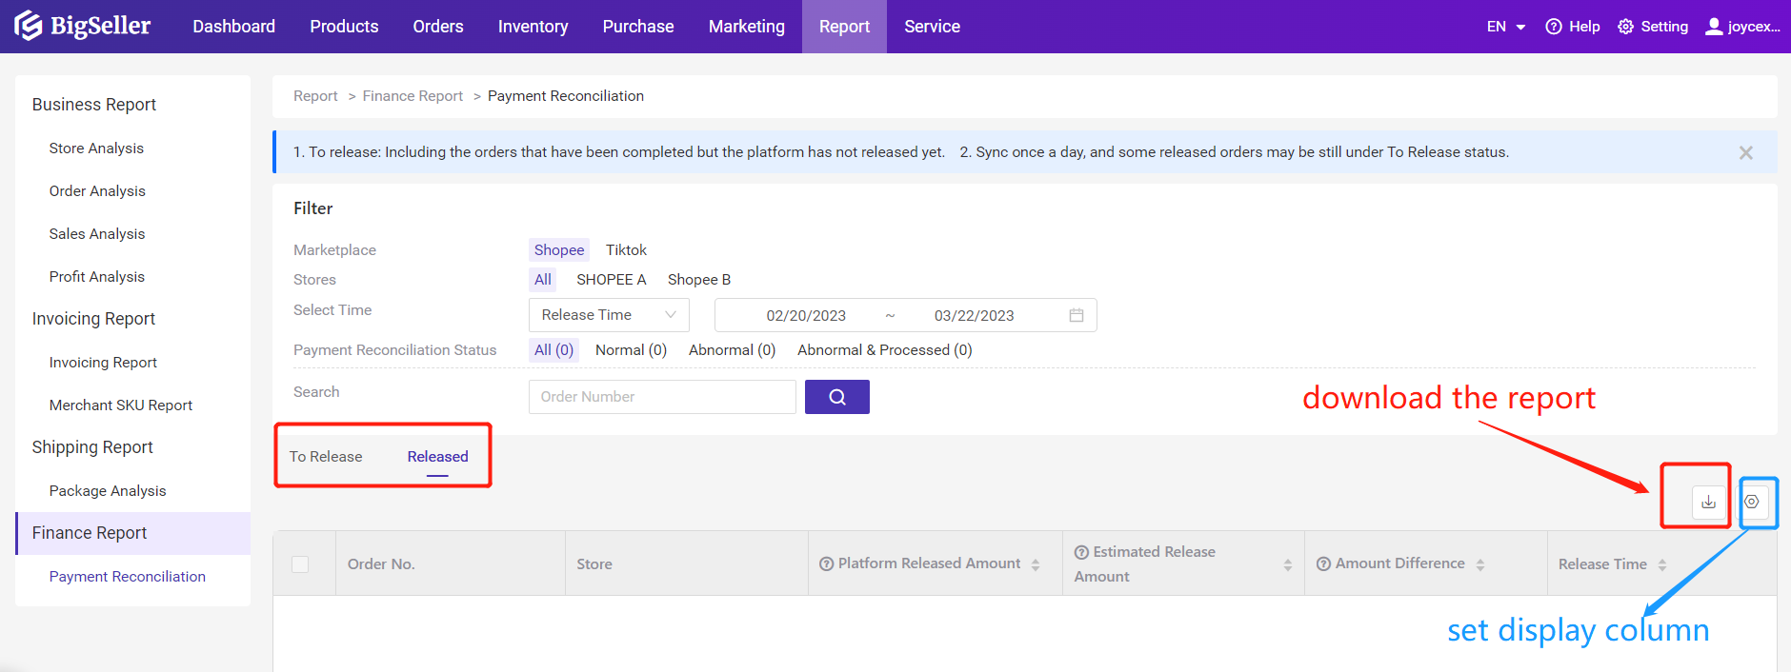Screen dimensions: 1791x672
Task: Open Setting gear in header
Action: [1653, 27]
